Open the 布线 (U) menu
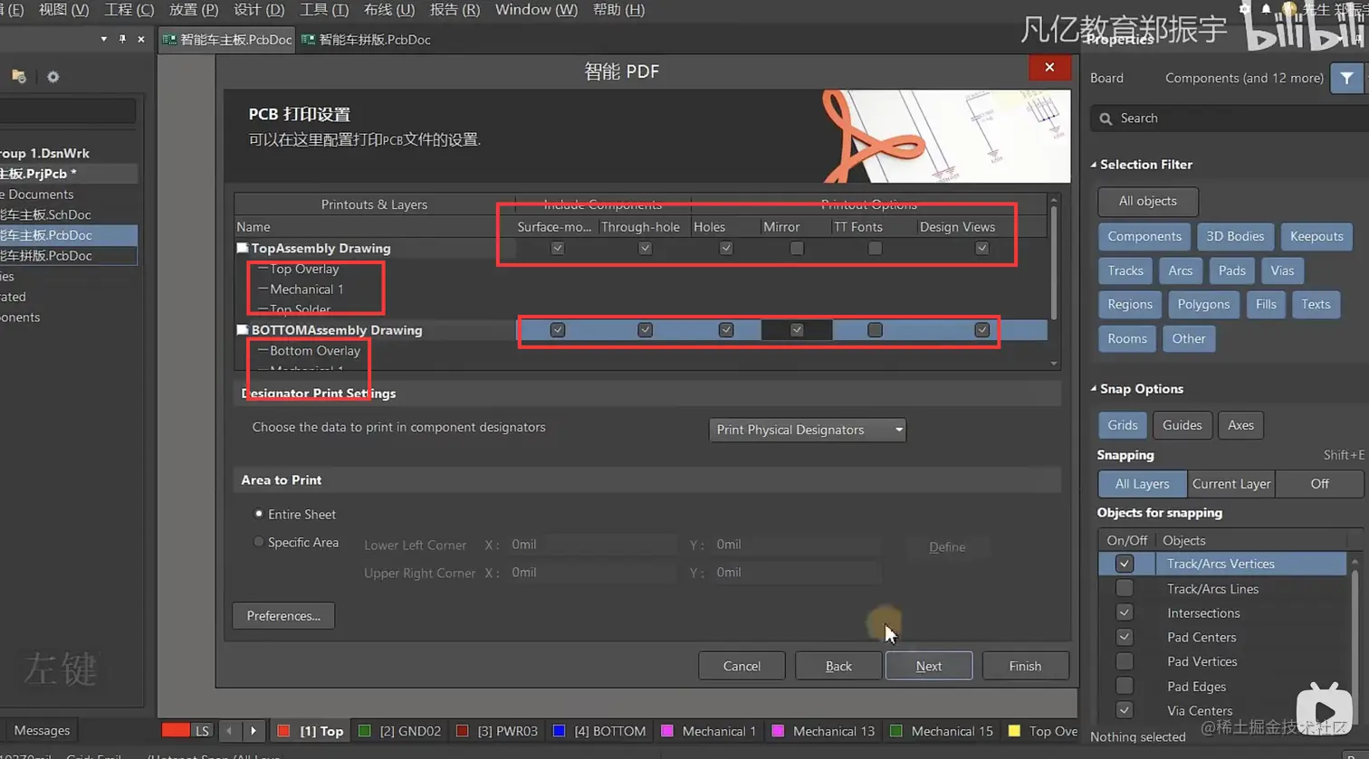 point(389,10)
